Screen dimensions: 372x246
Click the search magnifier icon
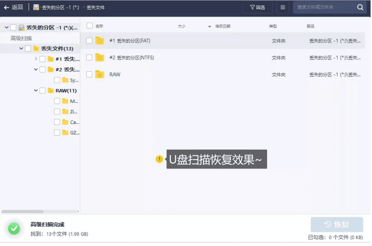360,7
